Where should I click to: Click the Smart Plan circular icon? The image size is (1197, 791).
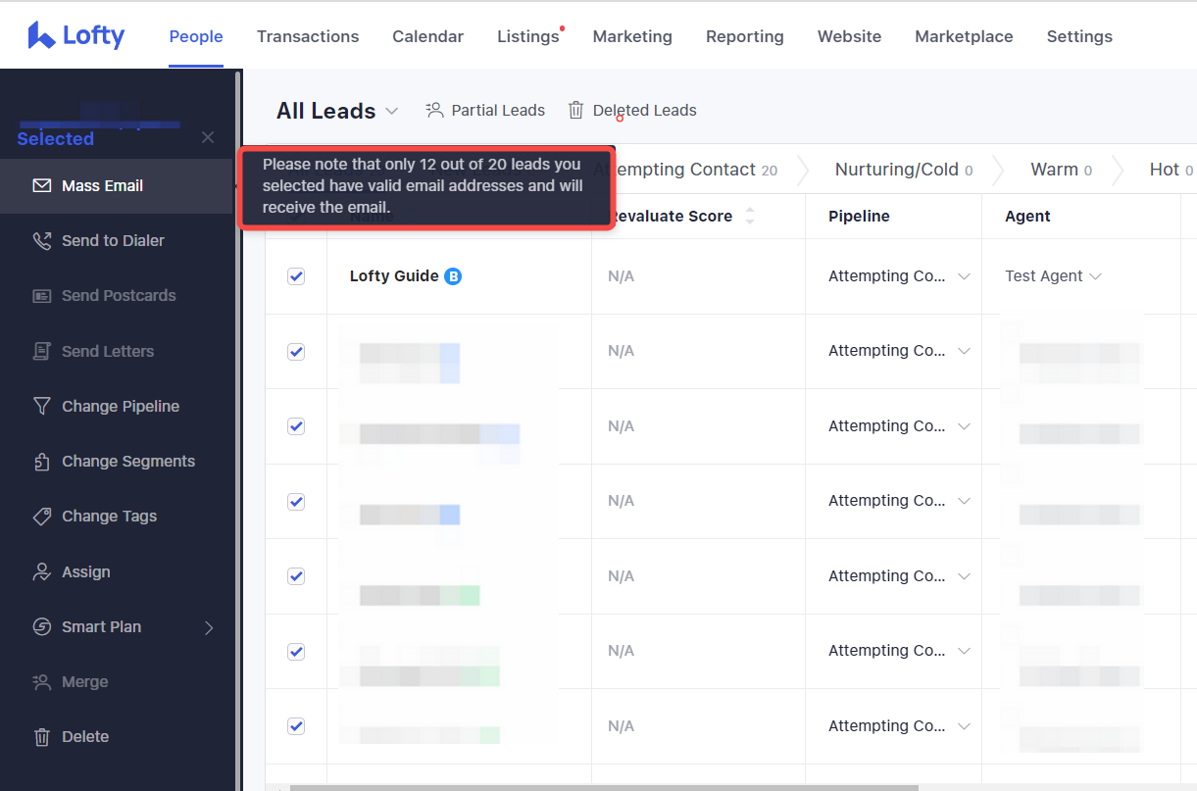coord(41,626)
